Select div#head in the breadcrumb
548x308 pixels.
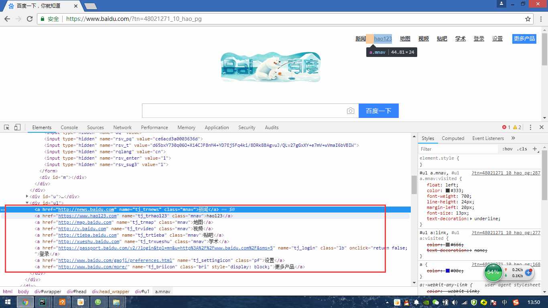coord(77,292)
